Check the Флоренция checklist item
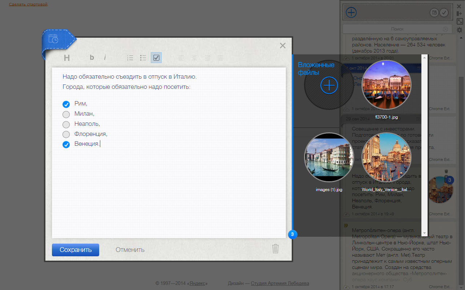Viewport: 465px width, 290px height. click(x=66, y=134)
